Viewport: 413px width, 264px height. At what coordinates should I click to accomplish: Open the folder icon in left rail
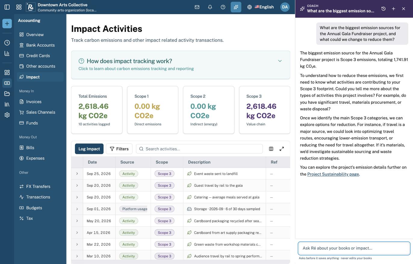(7, 94)
